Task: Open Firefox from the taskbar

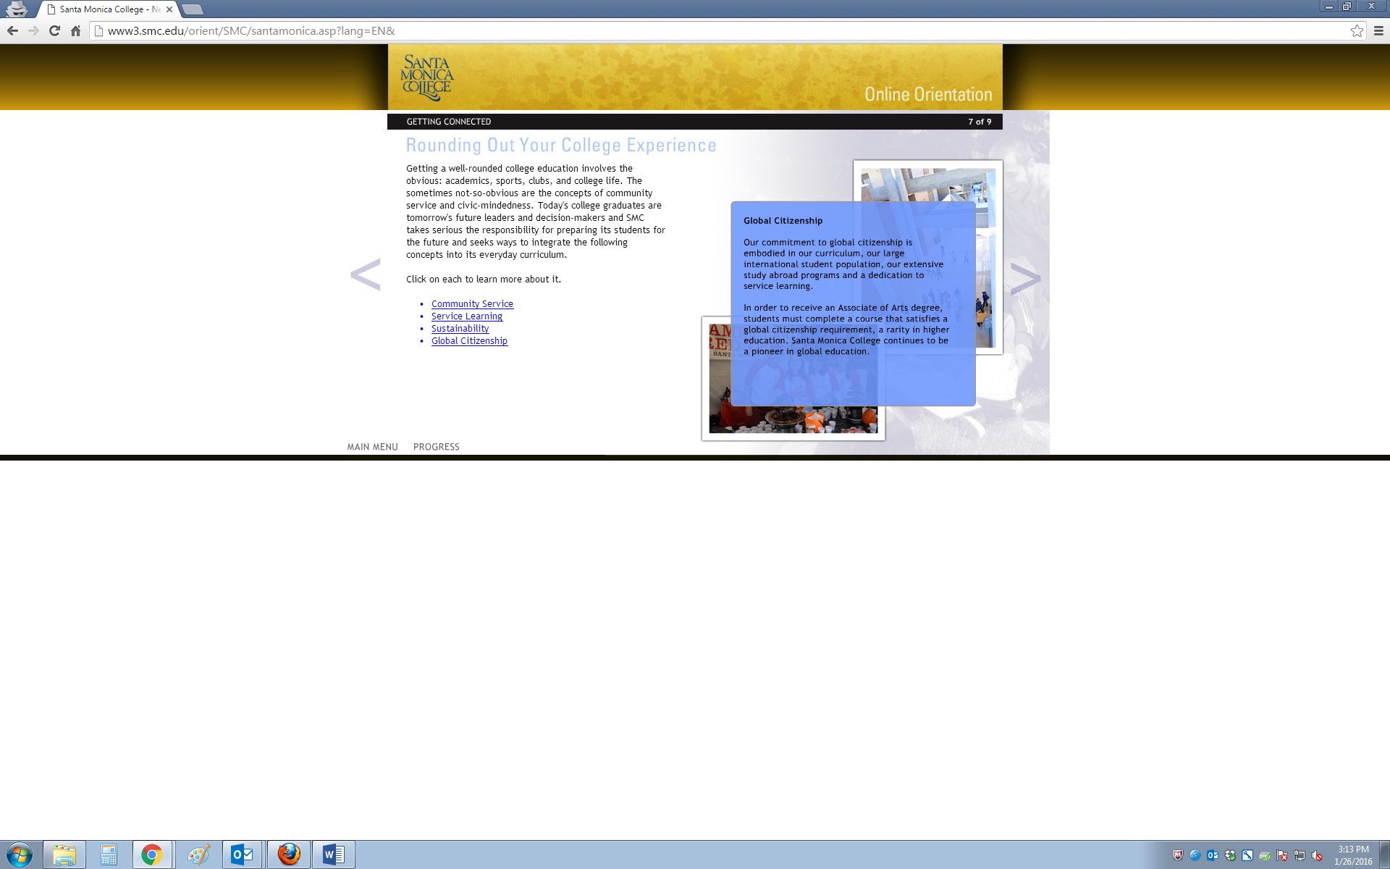Action: click(289, 855)
